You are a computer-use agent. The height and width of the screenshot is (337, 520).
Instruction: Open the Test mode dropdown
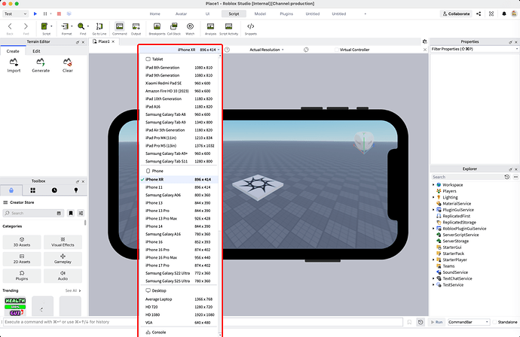coord(15,14)
